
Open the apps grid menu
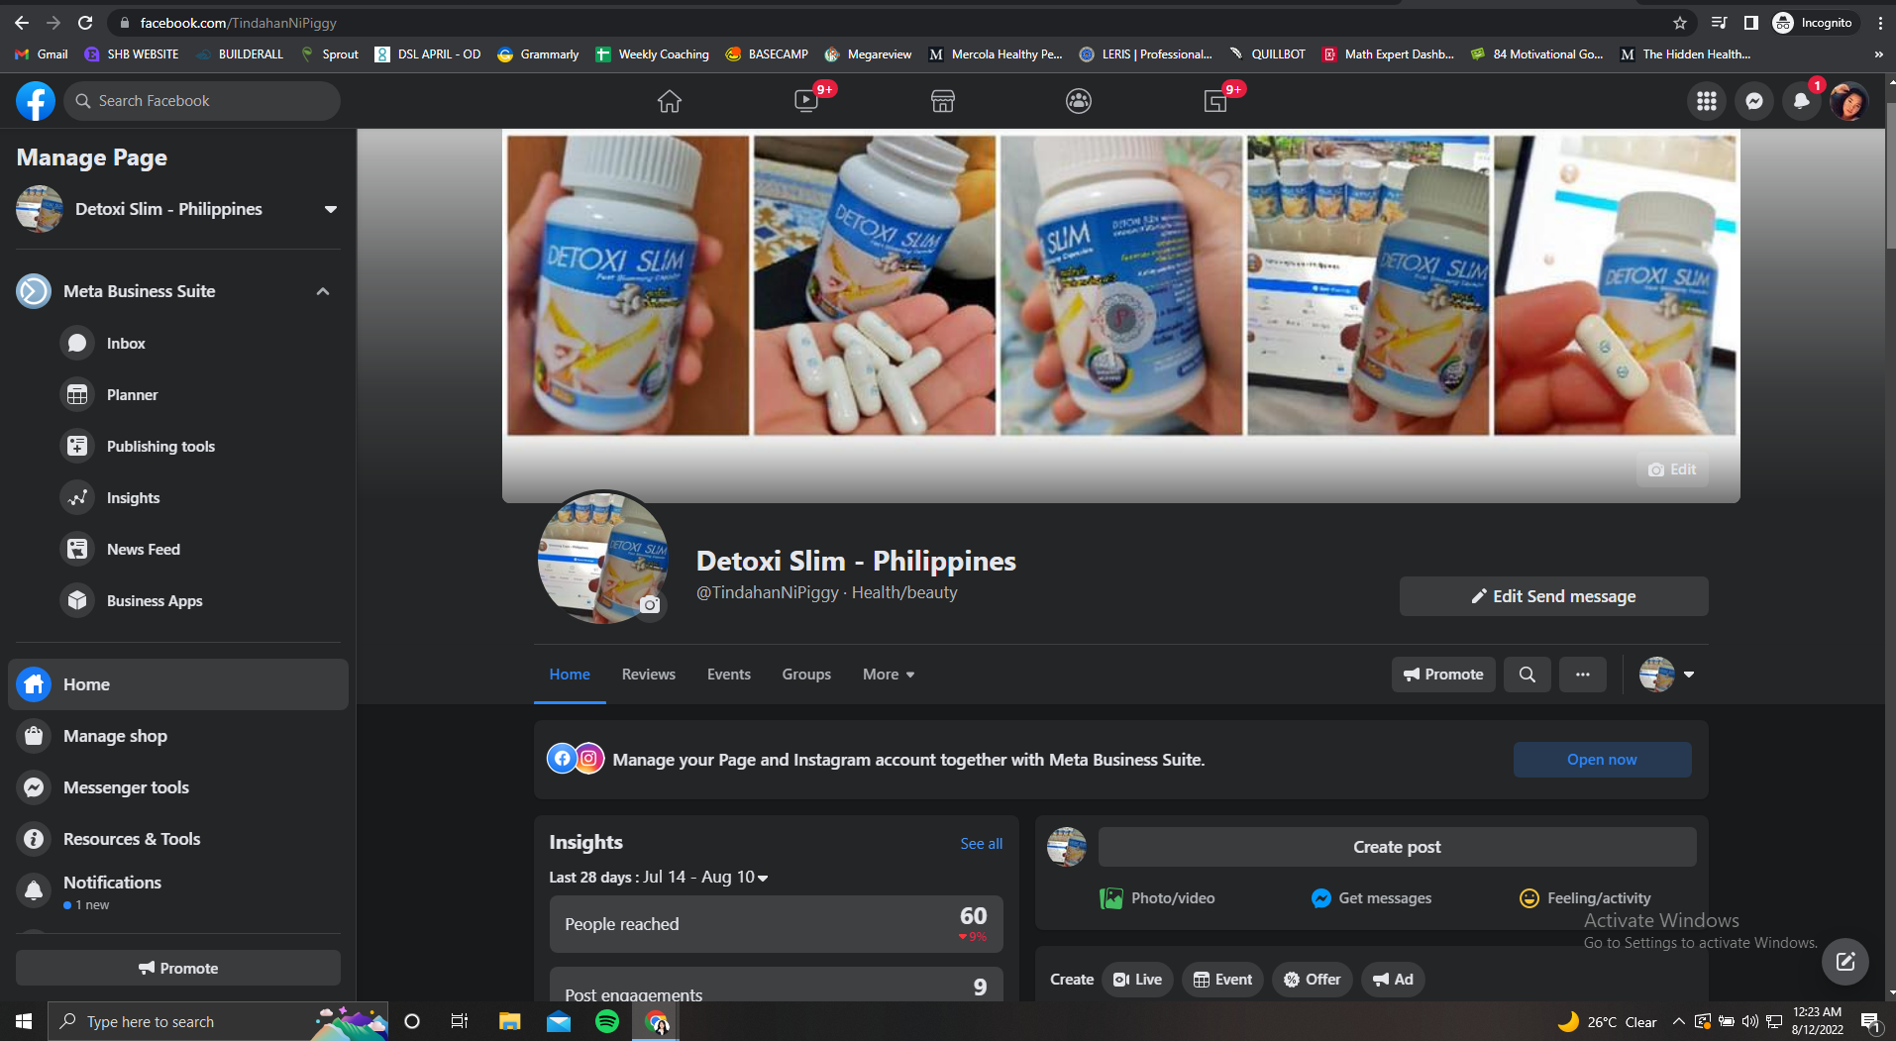coord(1706,100)
